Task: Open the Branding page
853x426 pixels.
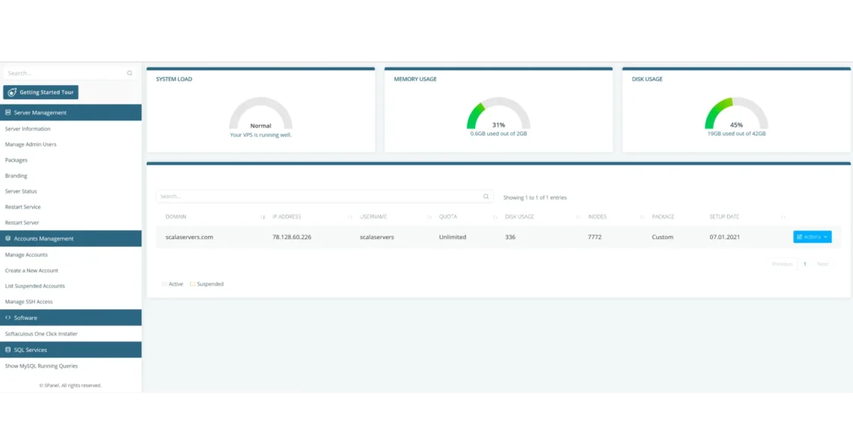Action: point(16,176)
